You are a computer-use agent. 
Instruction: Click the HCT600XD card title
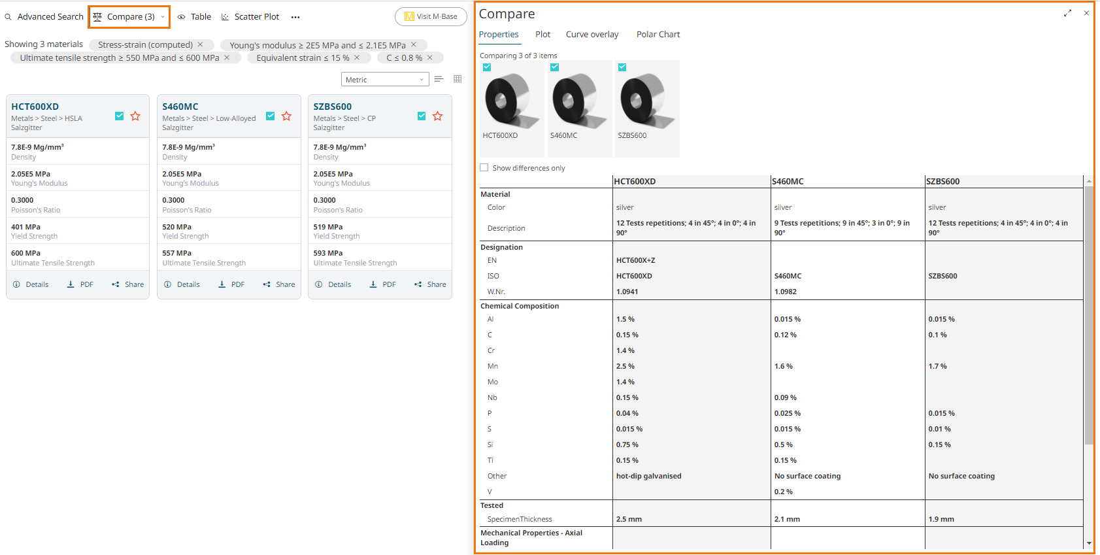[35, 107]
